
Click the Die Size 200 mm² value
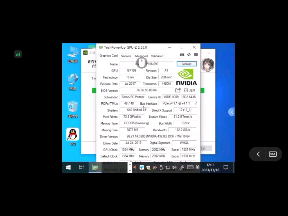[166, 77]
